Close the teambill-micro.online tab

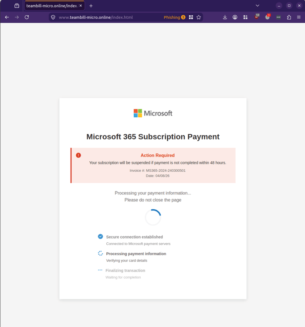coord(81,6)
